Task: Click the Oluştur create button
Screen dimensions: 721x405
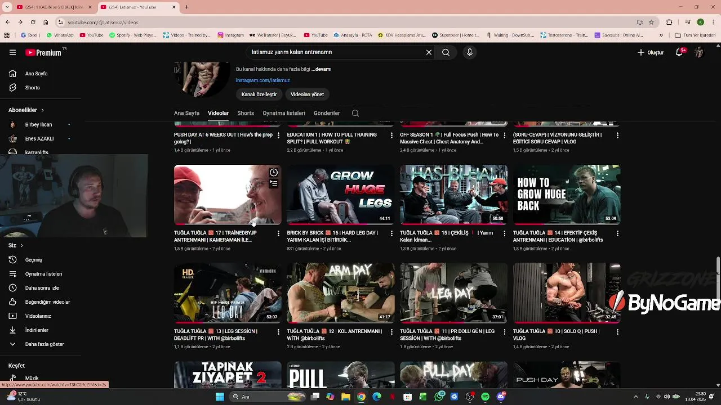Action: pos(651,52)
